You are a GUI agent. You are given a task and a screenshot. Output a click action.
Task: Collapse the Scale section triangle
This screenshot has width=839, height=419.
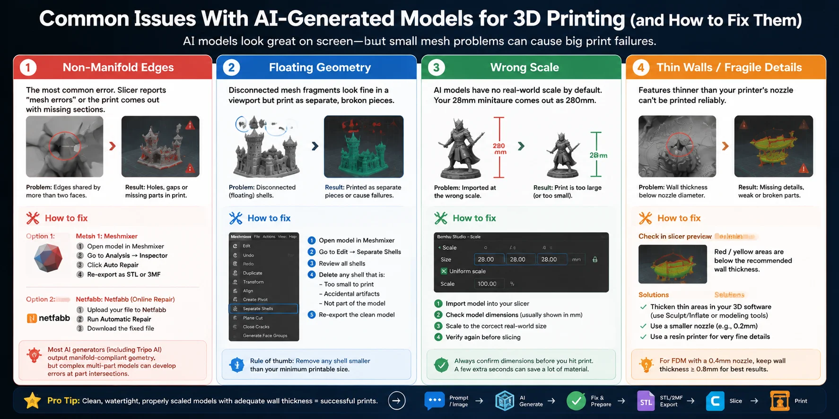[439, 248]
